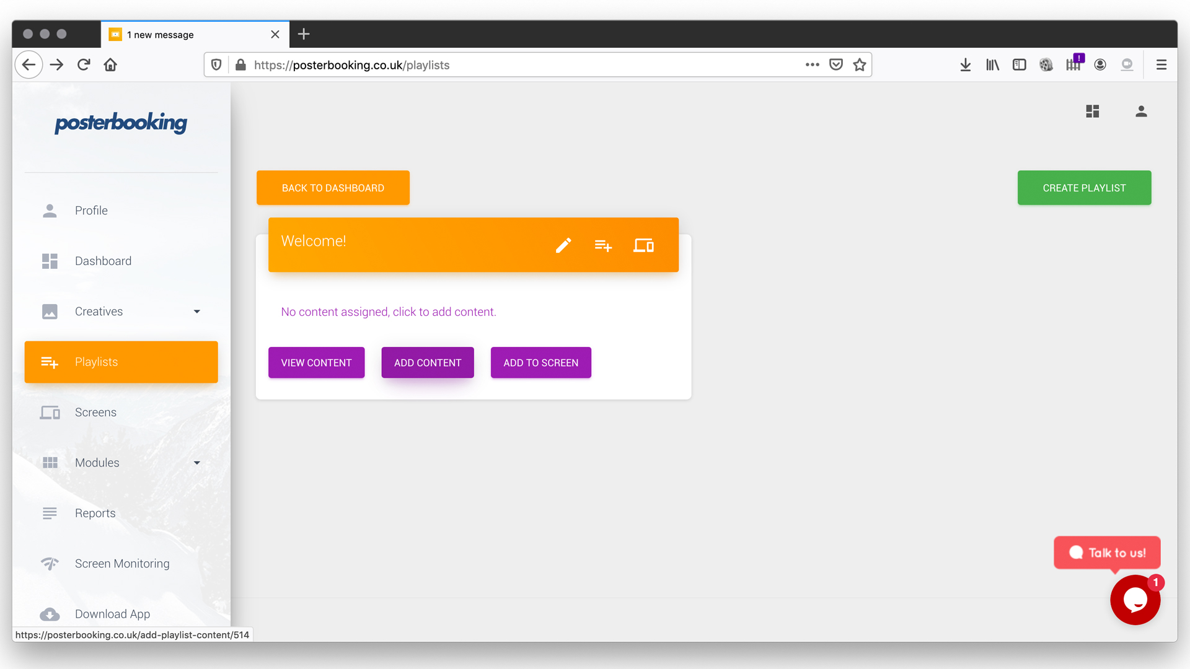Image resolution: width=1190 pixels, height=669 pixels.
Task: Click the Reports icon in the sidebar
Action: [50, 513]
